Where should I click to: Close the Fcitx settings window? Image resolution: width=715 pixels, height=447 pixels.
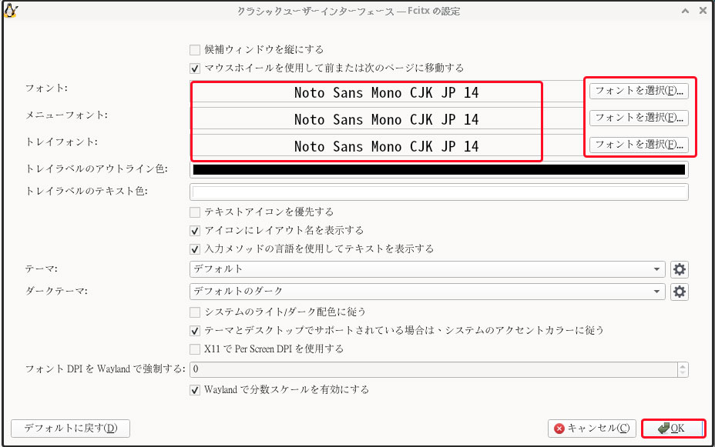(x=703, y=11)
